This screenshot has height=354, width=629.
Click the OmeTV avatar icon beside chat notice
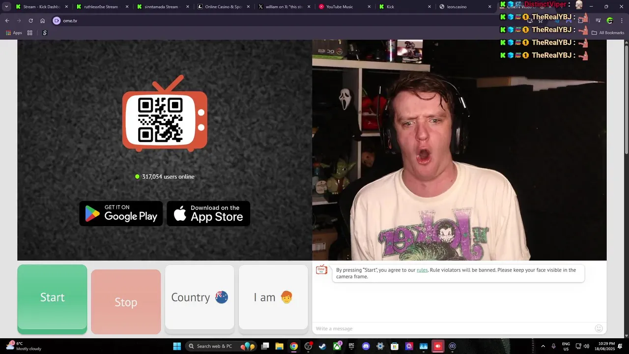click(321, 270)
